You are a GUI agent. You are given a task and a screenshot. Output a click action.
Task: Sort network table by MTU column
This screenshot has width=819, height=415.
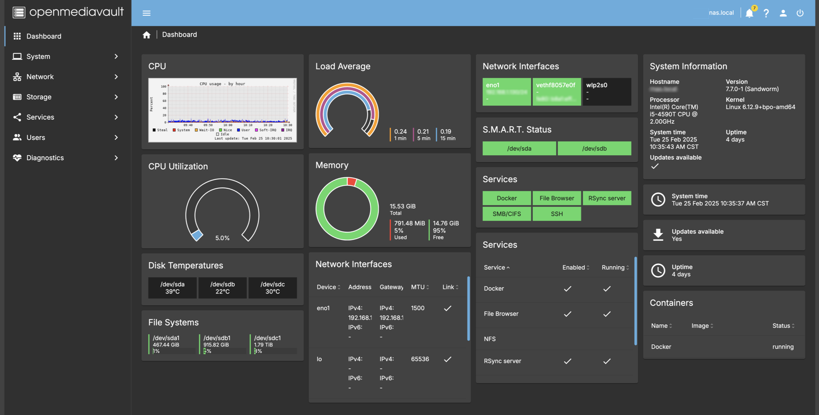point(420,287)
